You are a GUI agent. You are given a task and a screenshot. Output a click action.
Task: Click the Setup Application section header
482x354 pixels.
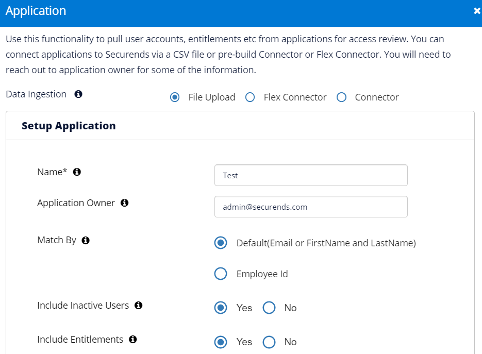click(x=69, y=126)
